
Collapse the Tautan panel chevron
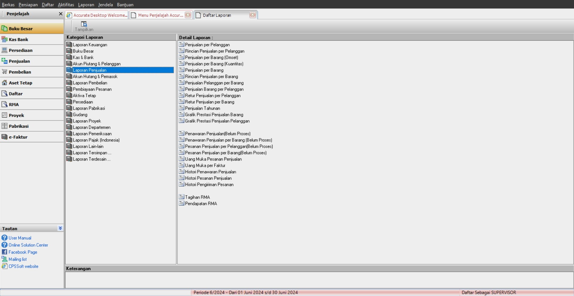pyautogui.click(x=60, y=228)
